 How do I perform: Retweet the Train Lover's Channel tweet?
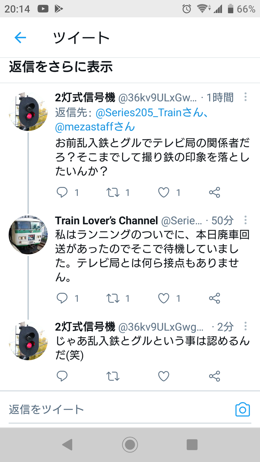tap(113, 298)
